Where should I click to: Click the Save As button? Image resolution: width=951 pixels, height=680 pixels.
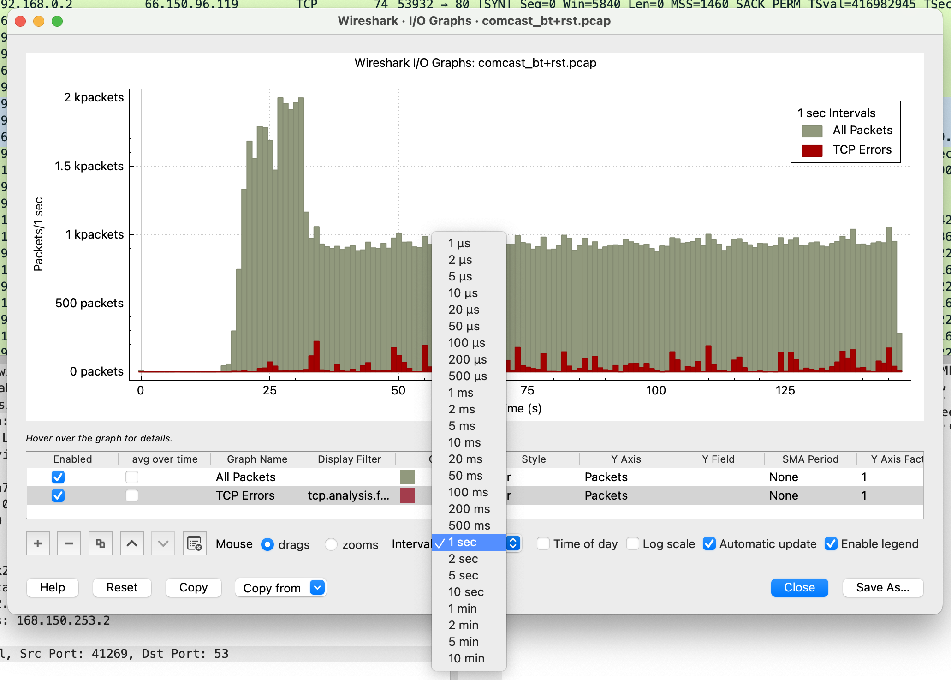[x=882, y=587]
